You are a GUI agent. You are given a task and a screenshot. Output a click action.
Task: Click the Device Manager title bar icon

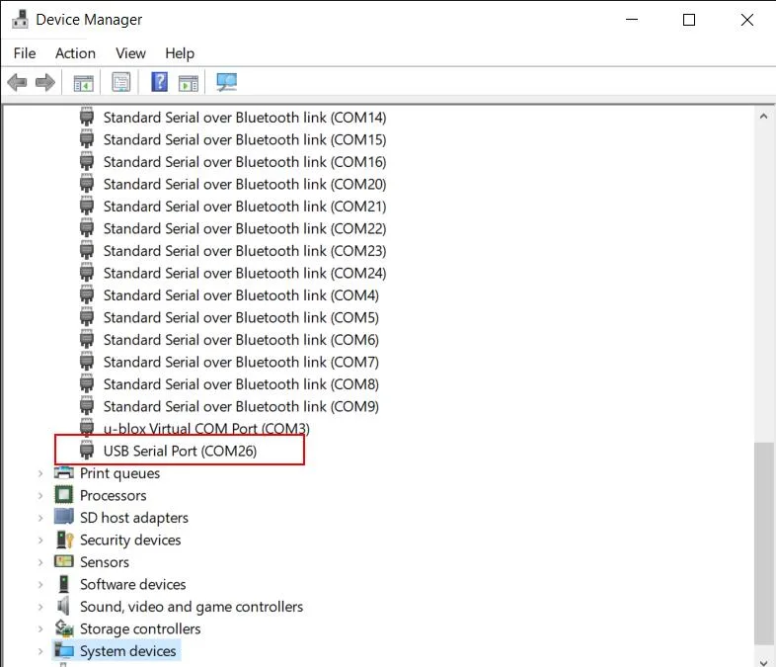point(21,20)
